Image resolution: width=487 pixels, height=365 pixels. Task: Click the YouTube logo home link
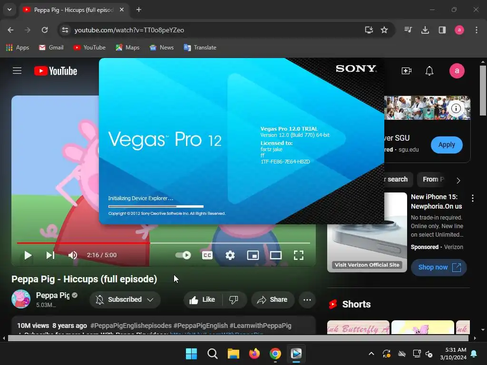pos(56,71)
